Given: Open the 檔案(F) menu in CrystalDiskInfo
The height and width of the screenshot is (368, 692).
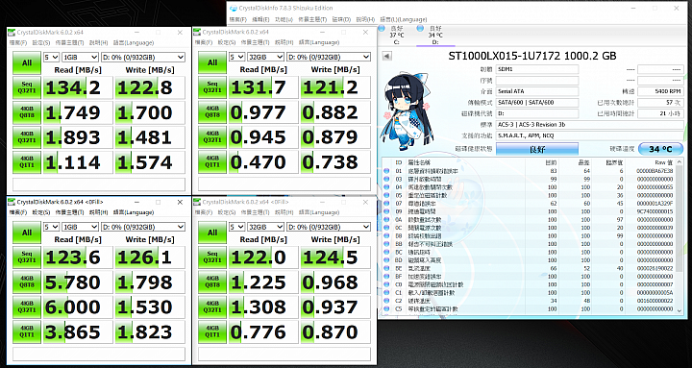Looking at the screenshot, I should (238, 19).
